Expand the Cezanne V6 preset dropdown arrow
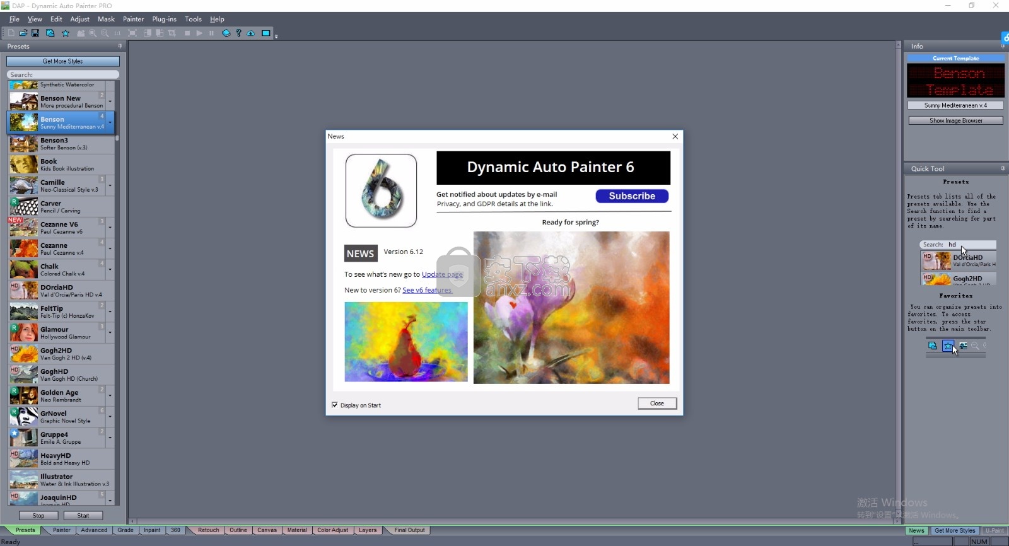 click(110, 227)
